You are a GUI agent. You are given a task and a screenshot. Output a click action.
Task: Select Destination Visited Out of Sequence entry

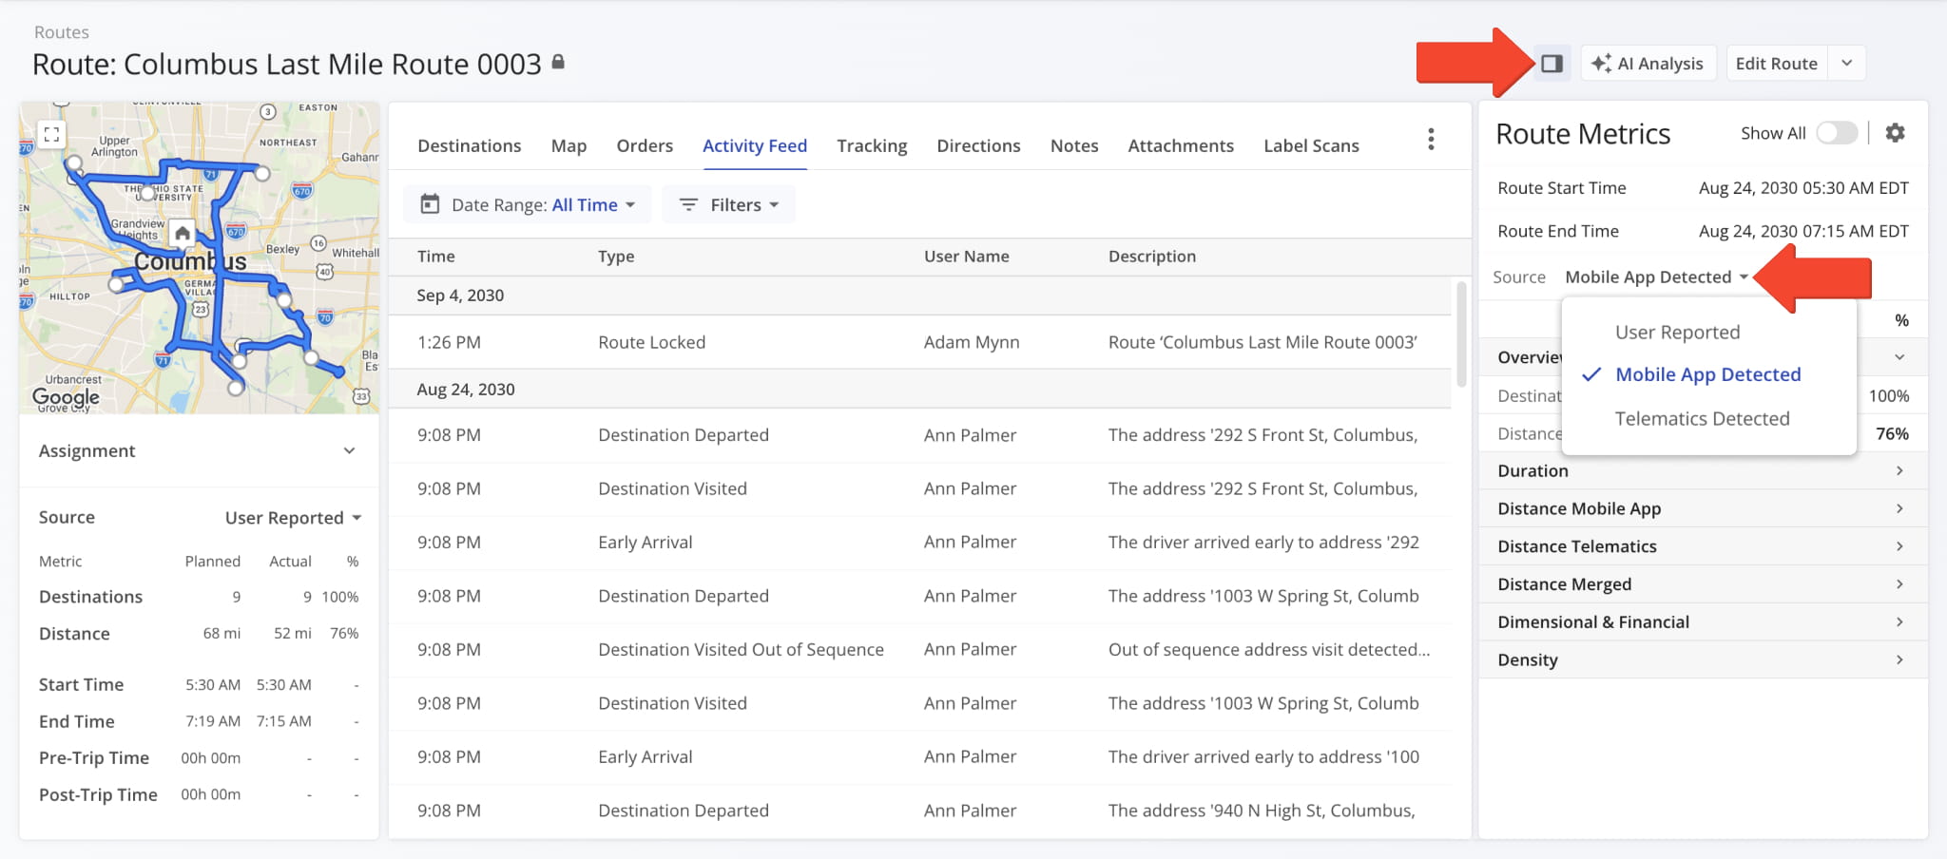pyautogui.click(x=920, y=650)
